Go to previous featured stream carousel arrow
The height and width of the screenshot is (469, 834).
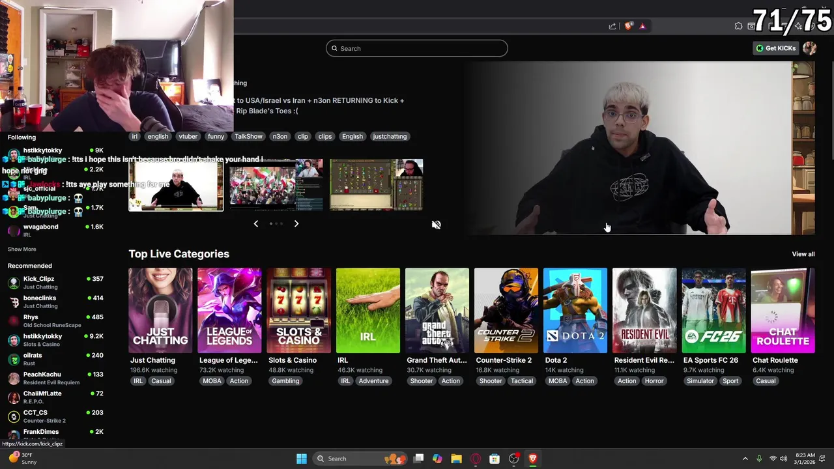click(255, 223)
